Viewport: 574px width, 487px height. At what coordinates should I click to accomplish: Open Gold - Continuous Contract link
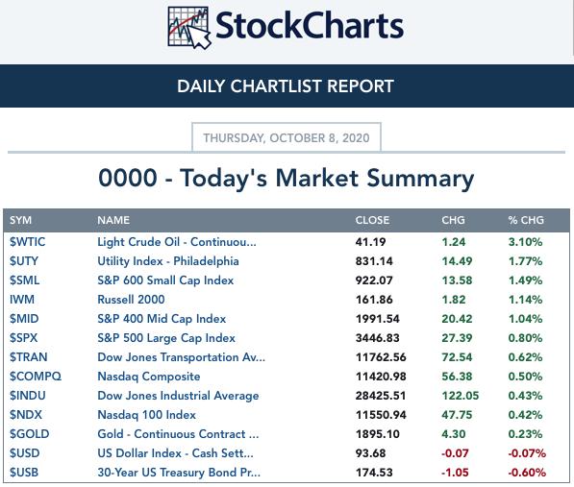click(x=178, y=434)
